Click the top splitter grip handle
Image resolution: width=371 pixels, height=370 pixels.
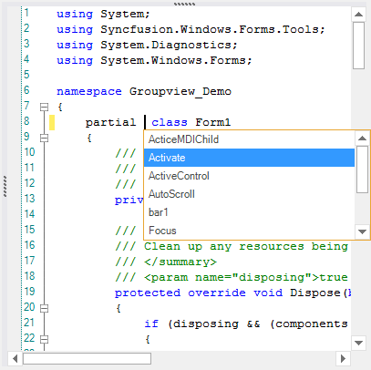point(184,4)
